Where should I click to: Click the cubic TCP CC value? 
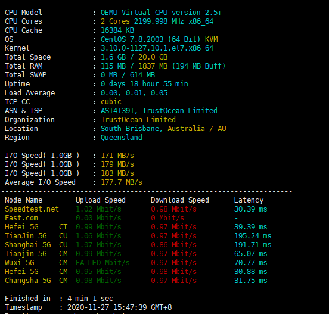[111, 102]
